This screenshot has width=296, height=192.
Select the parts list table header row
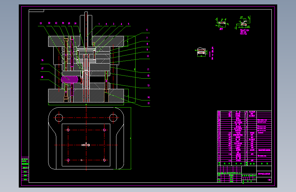pos(244,163)
